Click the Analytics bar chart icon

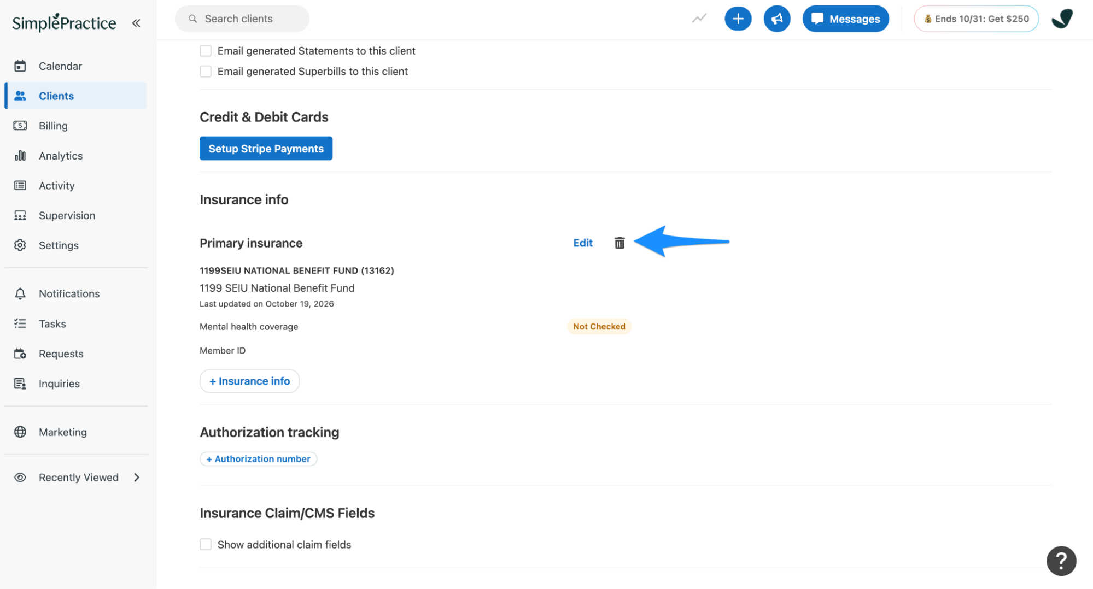click(x=20, y=156)
